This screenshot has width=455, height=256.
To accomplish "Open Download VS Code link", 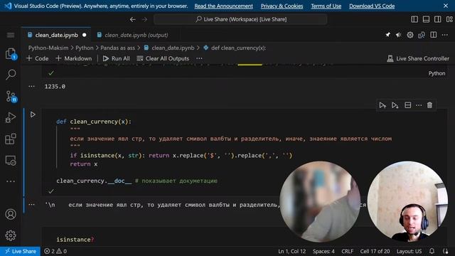I will [372, 6].
